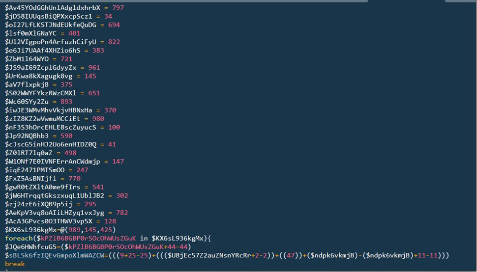Select the value 295
Image resolution: width=477 pixels, height=272 pixels.
(x=90, y=204)
